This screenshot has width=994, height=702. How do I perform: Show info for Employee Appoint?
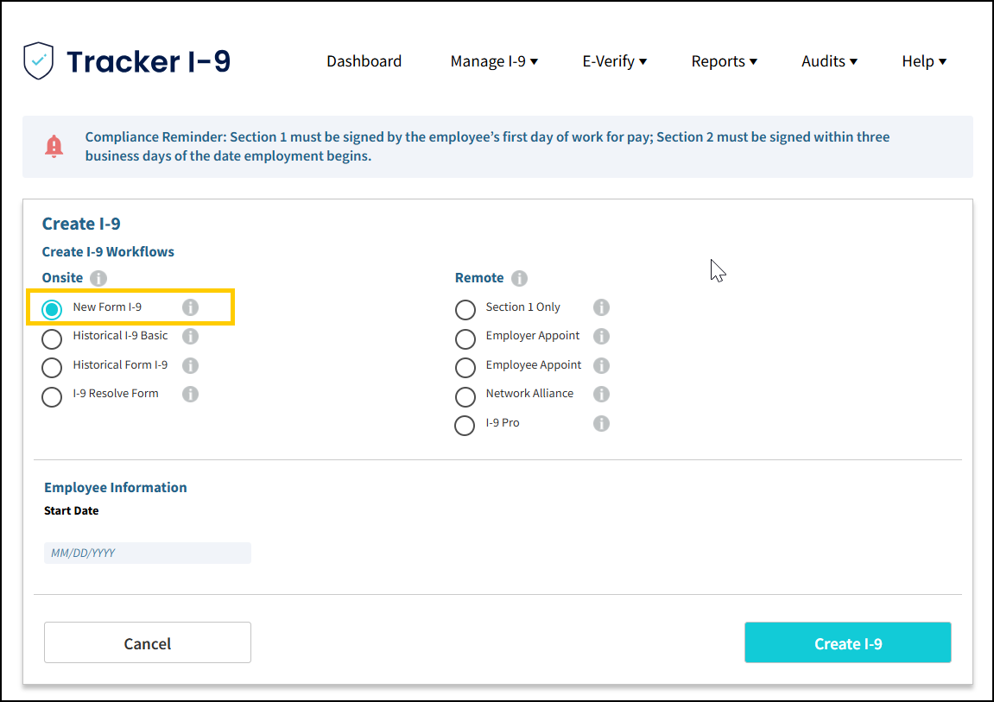click(602, 365)
